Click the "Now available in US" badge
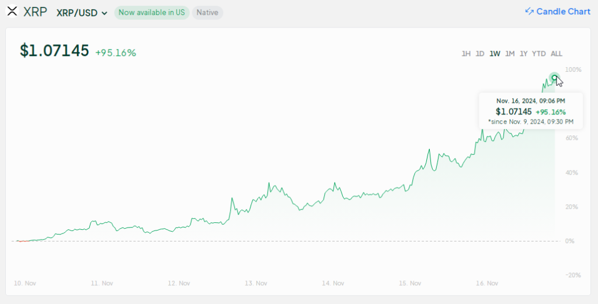598x304 pixels. 152,12
